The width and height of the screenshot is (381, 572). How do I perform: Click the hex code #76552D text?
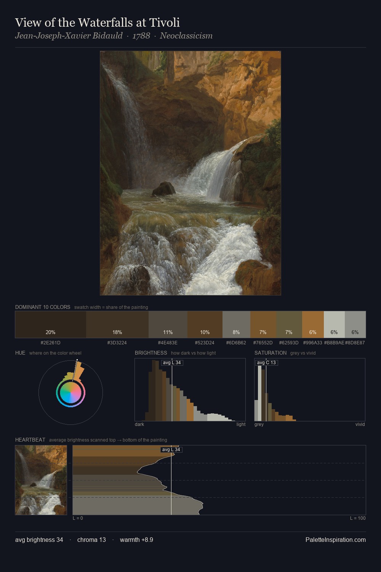(x=263, y=343)
